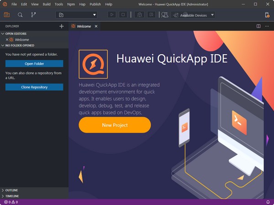The image size is (274, 205).
Task: Click the errors count icon in the status bar
Action: point(7,202)
